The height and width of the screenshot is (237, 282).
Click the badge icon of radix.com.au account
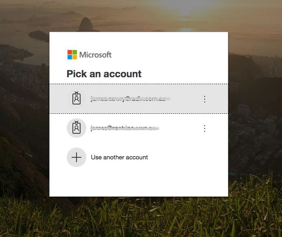(x=77, y=99)
